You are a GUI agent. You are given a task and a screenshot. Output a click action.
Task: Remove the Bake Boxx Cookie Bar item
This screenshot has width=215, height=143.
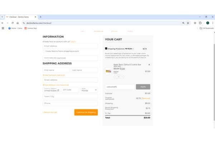pos(149,65)
